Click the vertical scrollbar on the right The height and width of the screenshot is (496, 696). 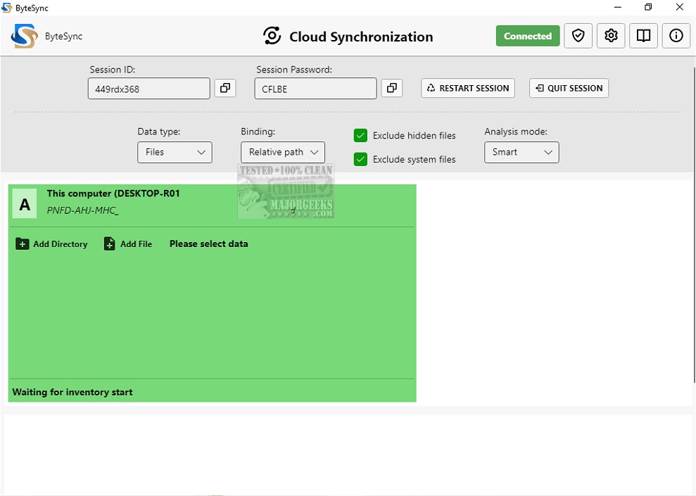click(694, 224)
